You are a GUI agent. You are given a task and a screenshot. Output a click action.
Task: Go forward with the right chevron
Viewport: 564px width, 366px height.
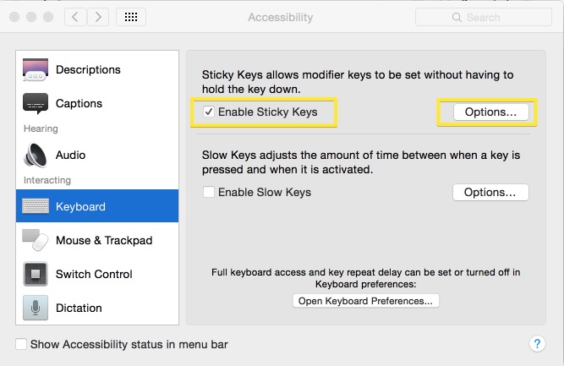pos(98,17)
